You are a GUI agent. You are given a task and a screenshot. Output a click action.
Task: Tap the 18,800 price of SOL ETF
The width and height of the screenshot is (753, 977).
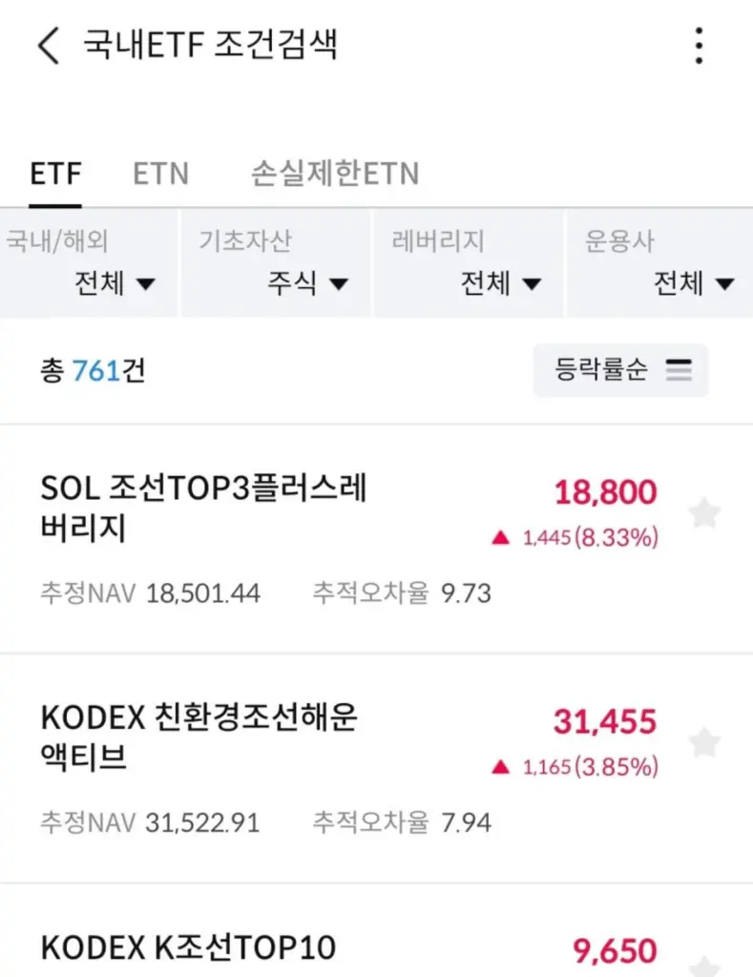coord(605,492)
